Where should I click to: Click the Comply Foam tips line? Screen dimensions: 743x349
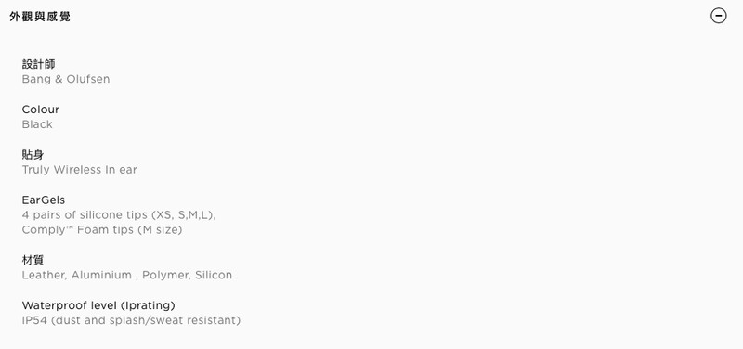pyautogui.click(x=102, y=230)
